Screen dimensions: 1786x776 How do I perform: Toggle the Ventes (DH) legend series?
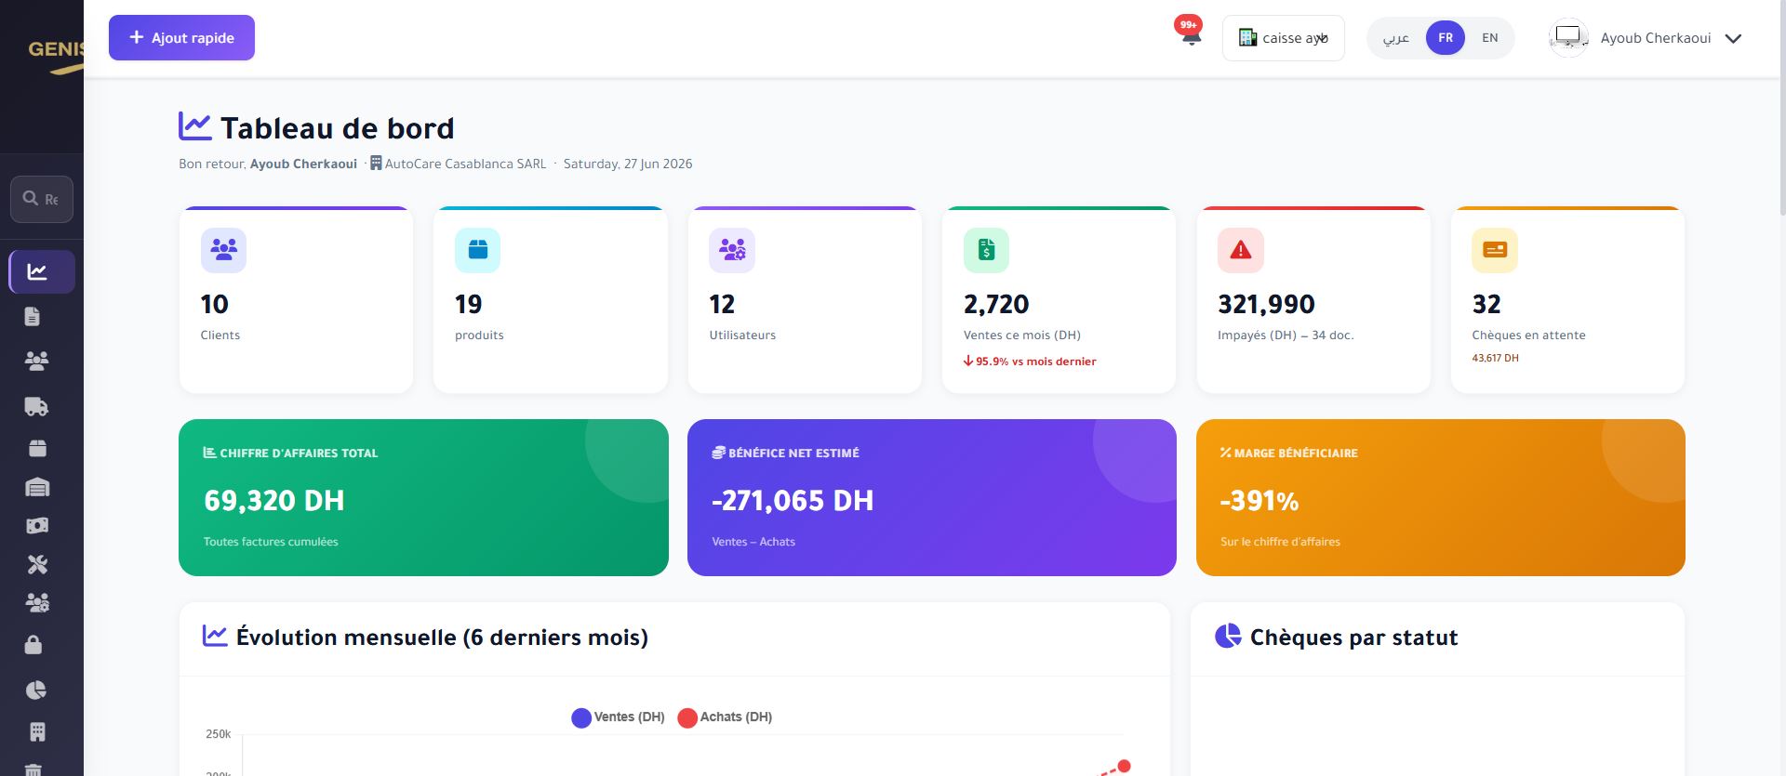click(619, 717)
